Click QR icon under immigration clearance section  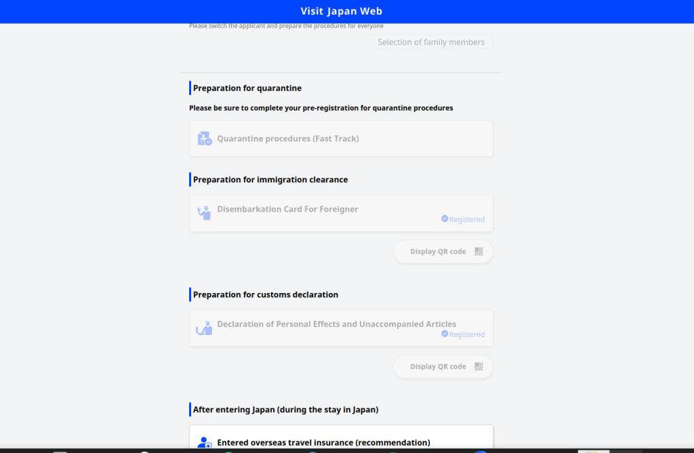tap(479, 252)
